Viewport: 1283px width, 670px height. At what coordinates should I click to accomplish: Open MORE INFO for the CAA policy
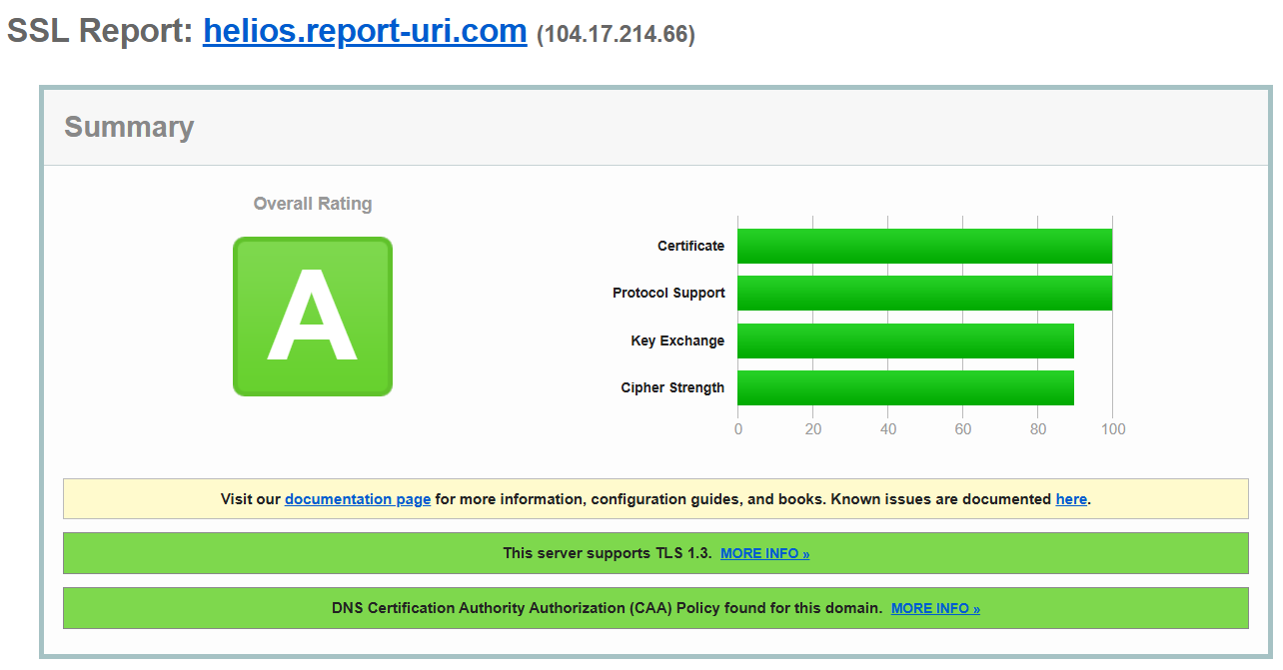click(x=935, y=608)
